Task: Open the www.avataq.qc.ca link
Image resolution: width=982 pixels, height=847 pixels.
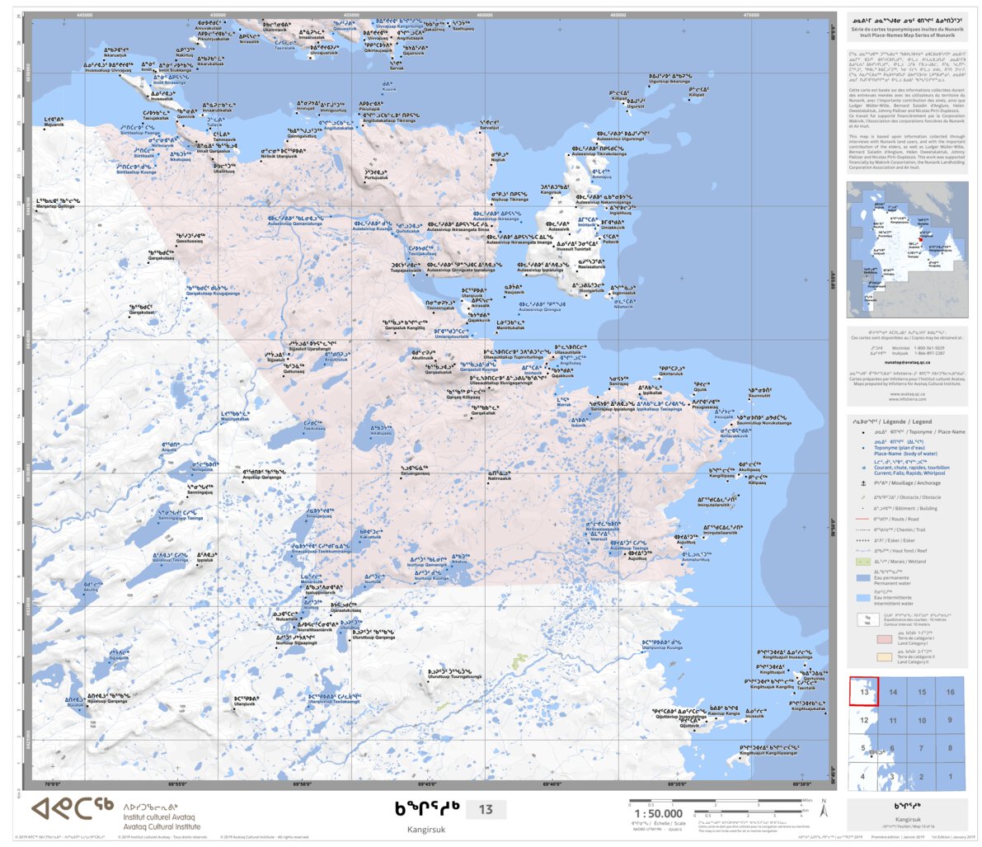Action: (907, 394)
